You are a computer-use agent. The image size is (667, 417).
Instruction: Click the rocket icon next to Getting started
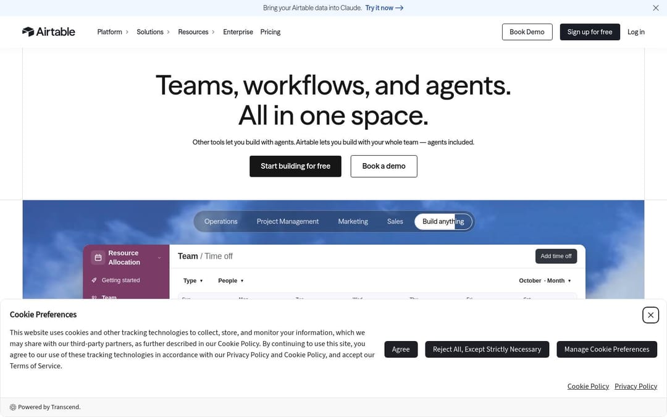[x=94, y=280]
